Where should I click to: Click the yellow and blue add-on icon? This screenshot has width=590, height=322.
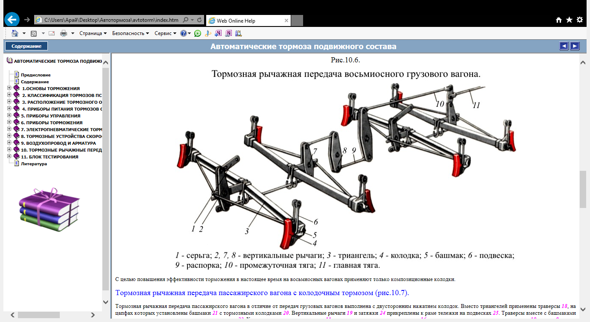coord(208,33)
